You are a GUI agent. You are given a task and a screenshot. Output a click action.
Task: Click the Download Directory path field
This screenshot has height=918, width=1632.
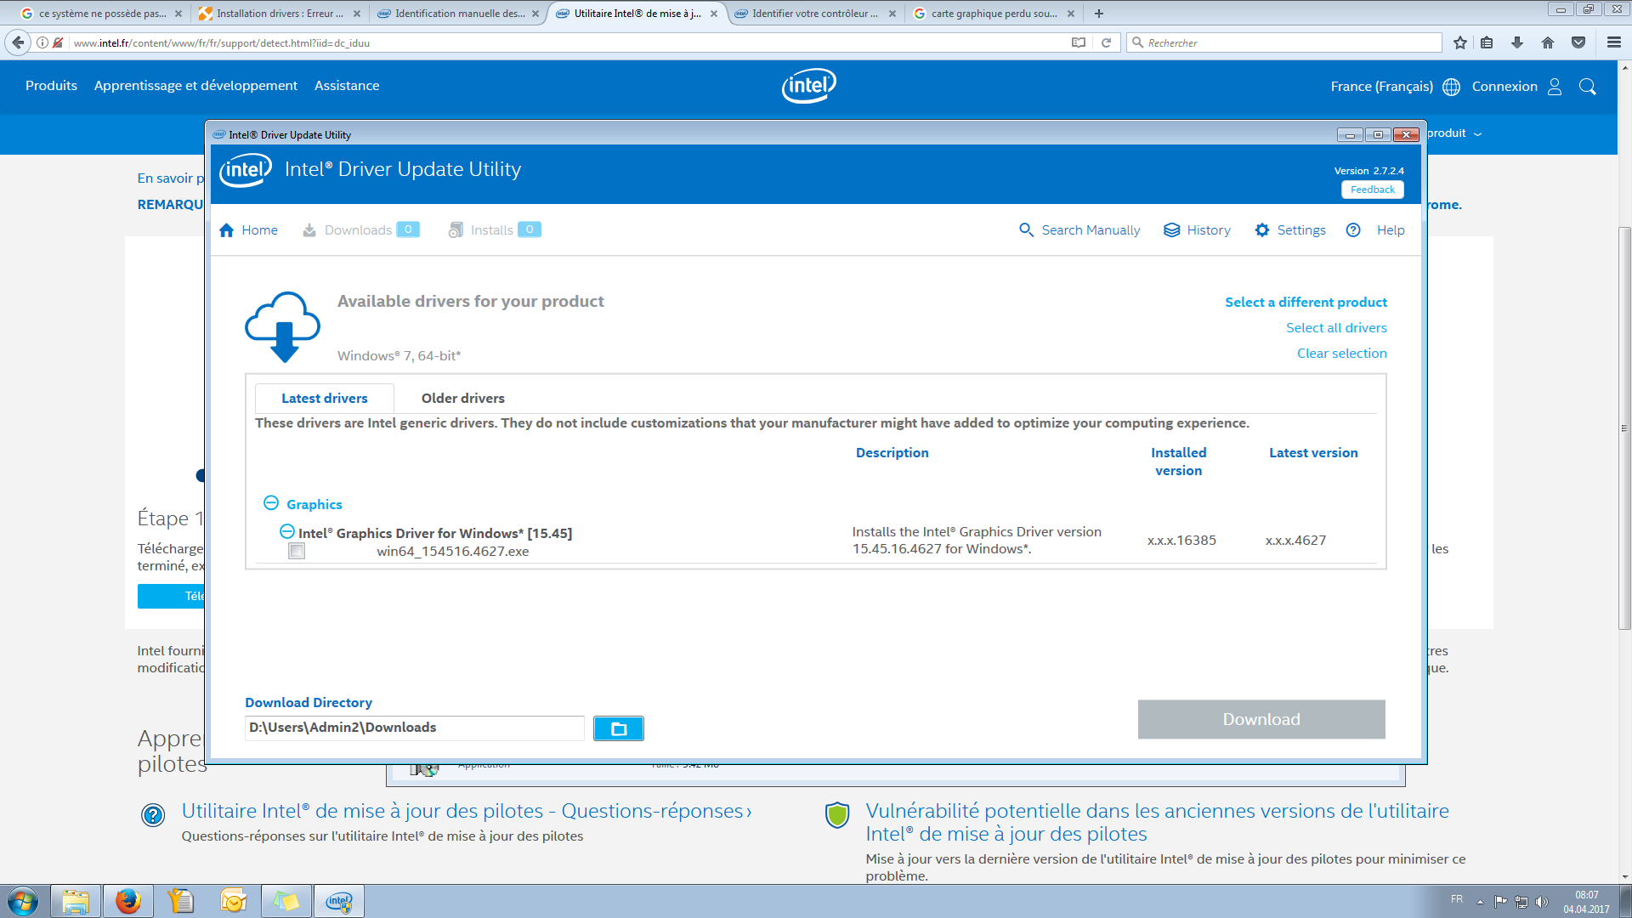[415, 728]
